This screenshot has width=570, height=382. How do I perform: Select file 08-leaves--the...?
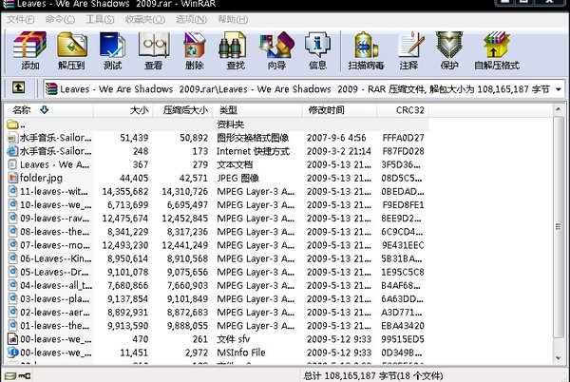(54, 232)
